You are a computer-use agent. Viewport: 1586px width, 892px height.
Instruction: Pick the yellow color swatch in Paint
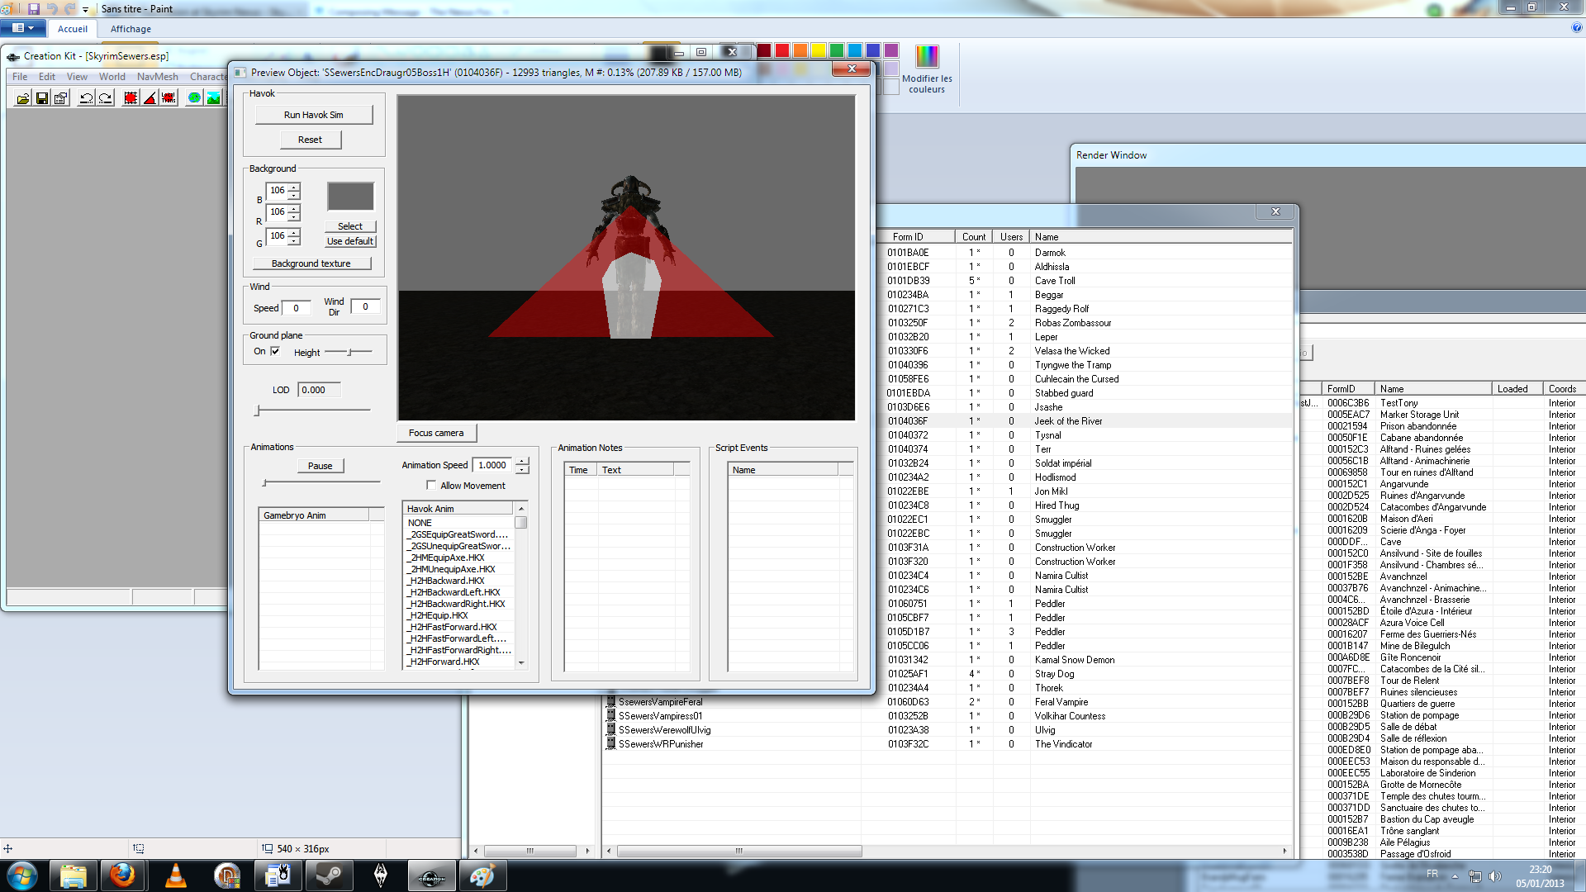819,50
